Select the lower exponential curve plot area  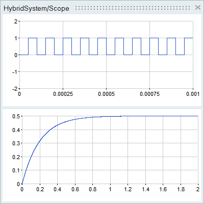pyautogui.click(x=110, y=150)
